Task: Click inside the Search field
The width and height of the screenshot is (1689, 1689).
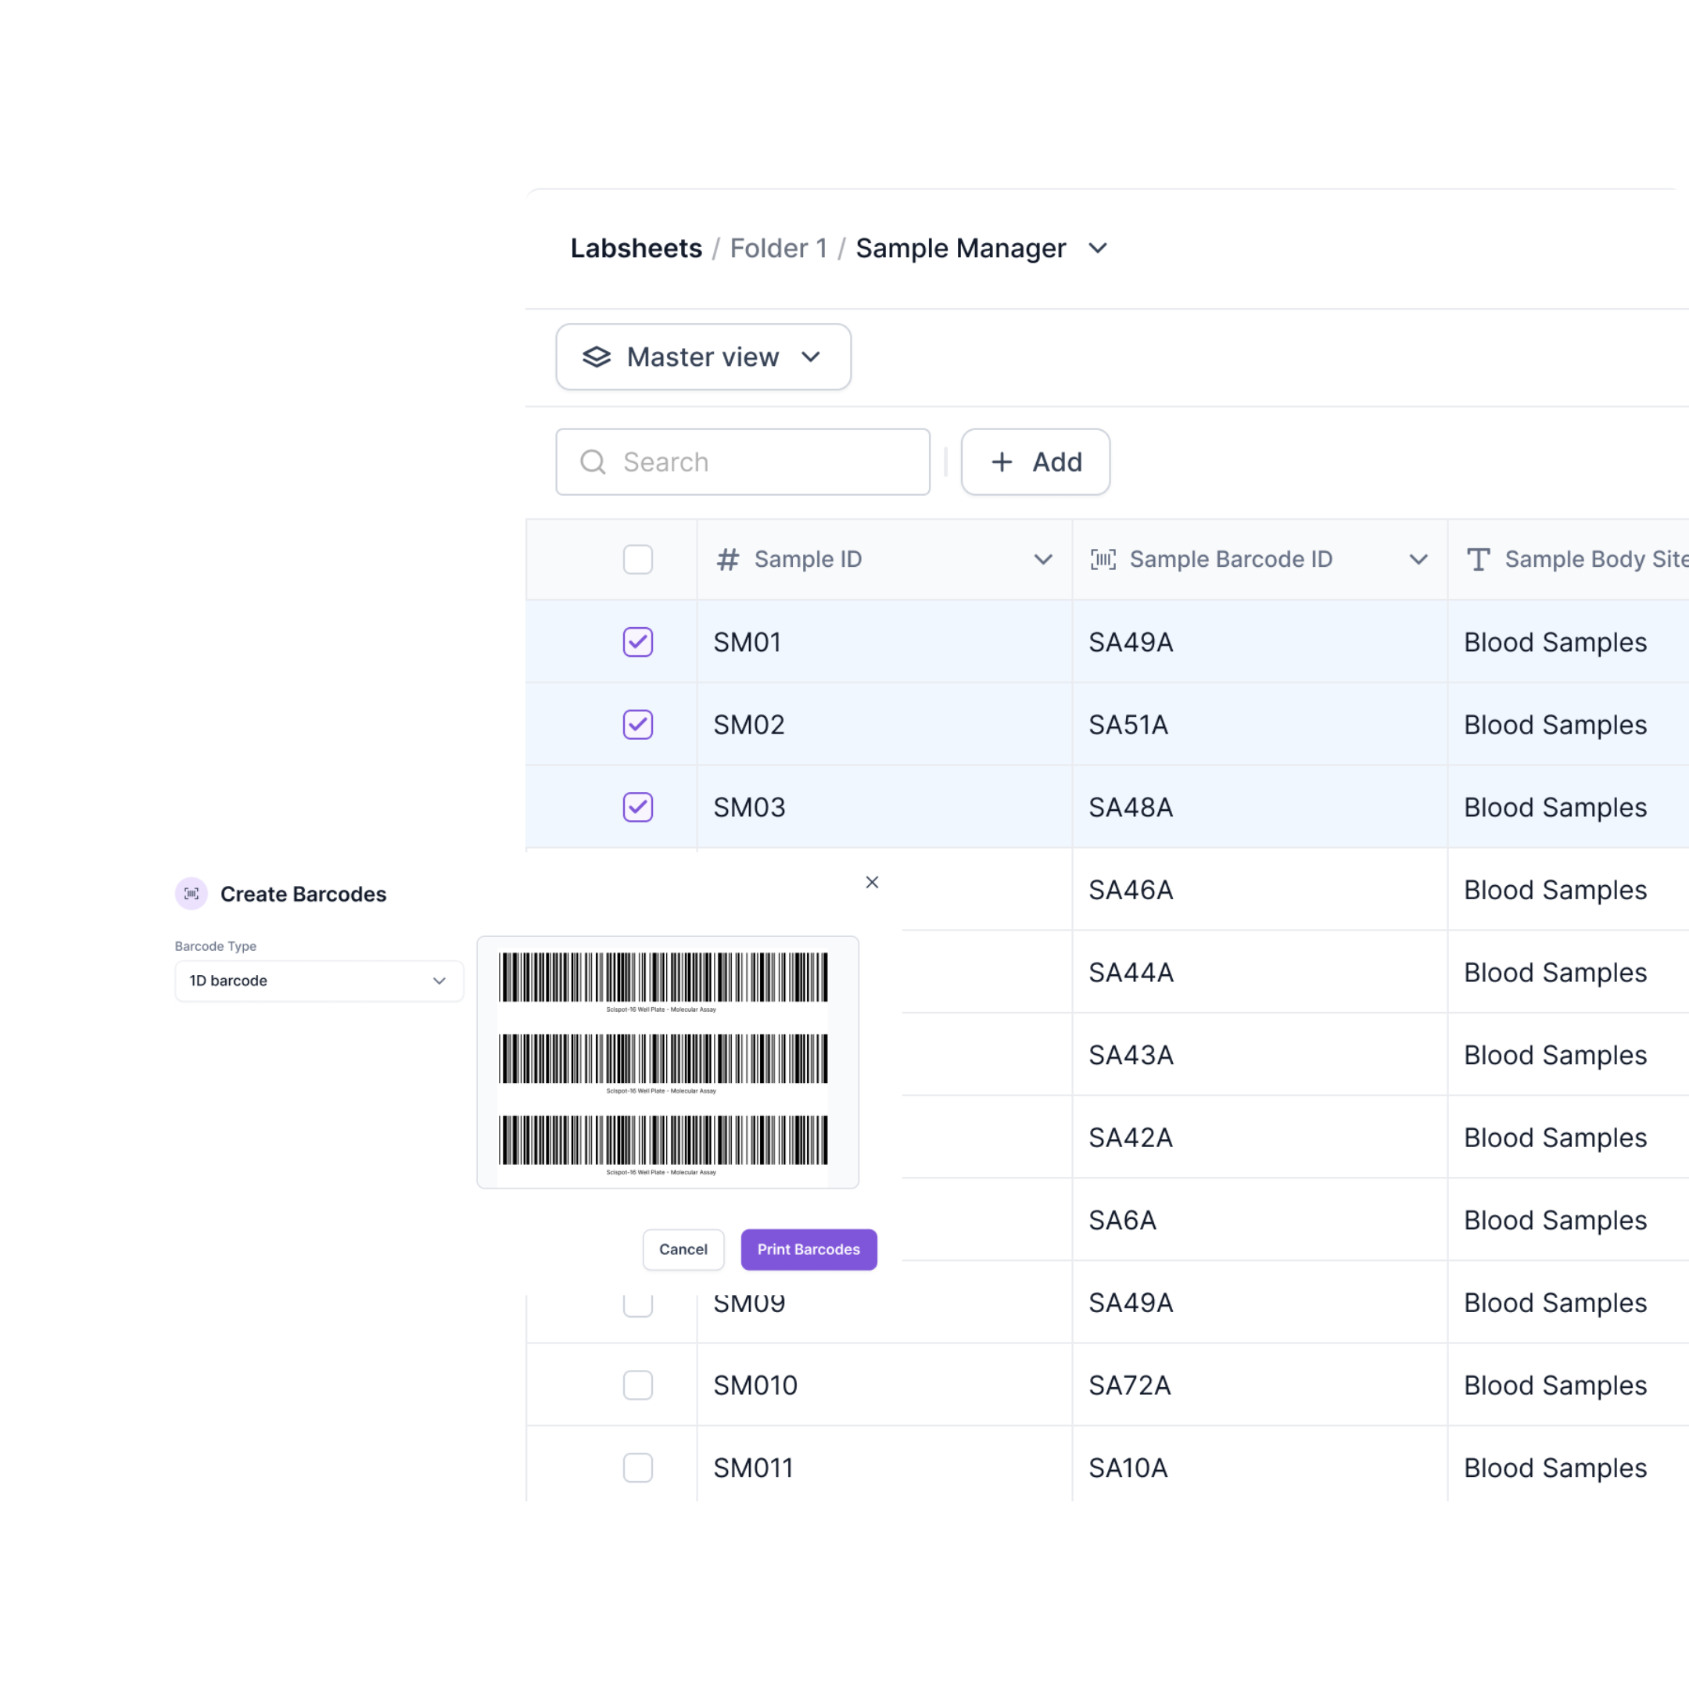Action: (761, 461)
